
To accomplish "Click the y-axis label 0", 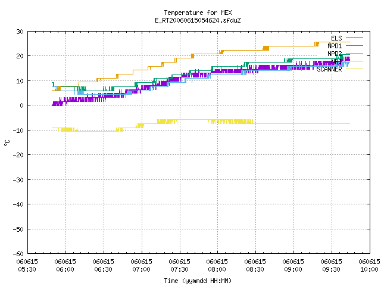I will tap(22, 105).
